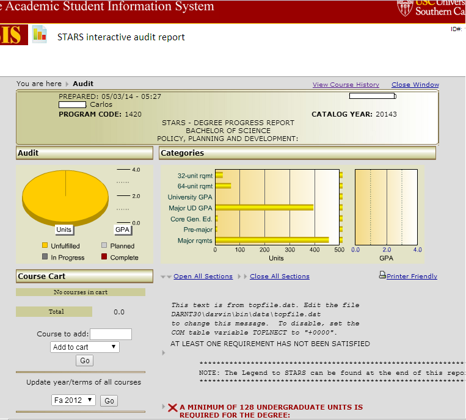The width and height of the screenshot is (466, 420).
Task: Click the Course to add input field
Action: [x=111, y=334]
